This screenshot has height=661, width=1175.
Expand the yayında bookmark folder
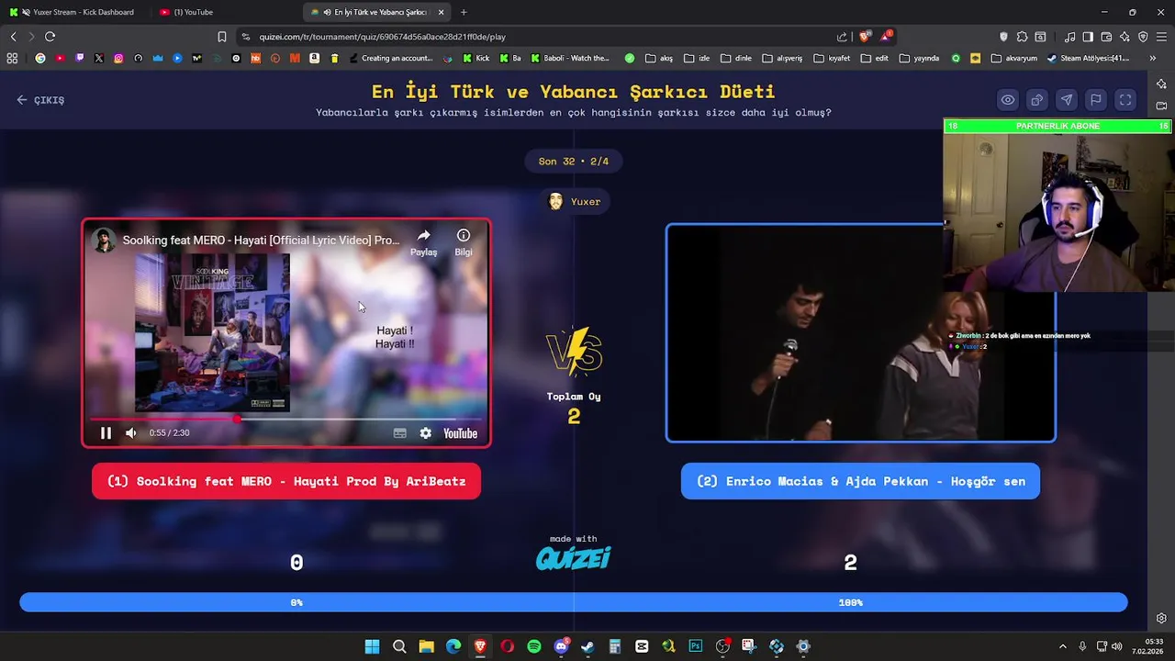919,58
